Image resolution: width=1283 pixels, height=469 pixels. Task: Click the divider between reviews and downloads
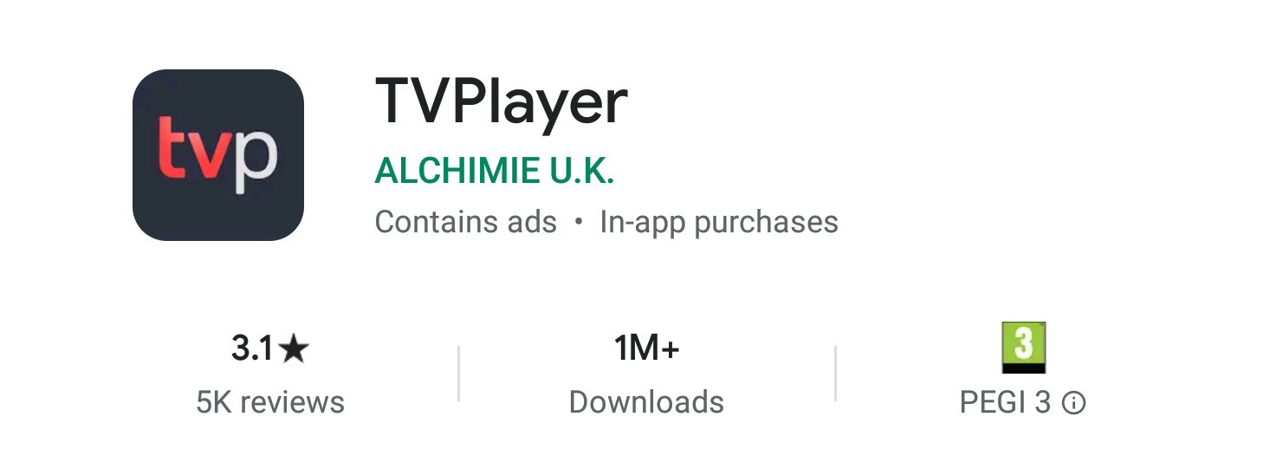(x=458, y=374)
